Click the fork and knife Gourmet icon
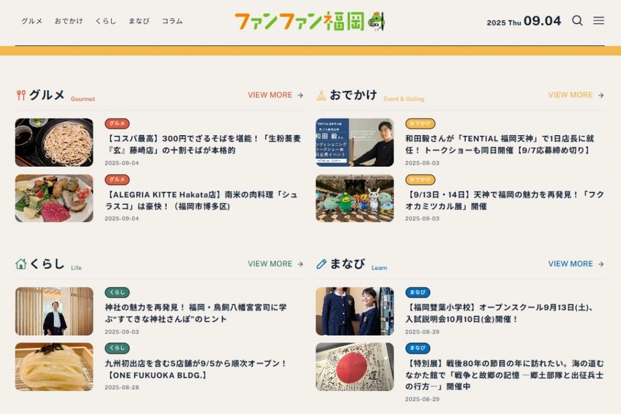This screenshot has width=621, height=414. pos(21,95)
